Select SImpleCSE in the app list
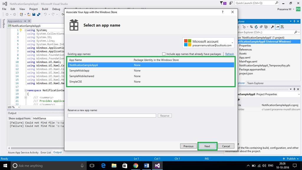Screen dimensions: 302x170 click(x=151, y=82)
